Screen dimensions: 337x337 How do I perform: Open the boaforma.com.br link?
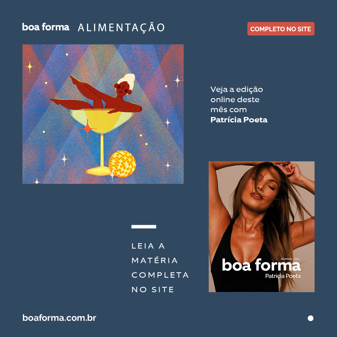(x=59, y=318)
